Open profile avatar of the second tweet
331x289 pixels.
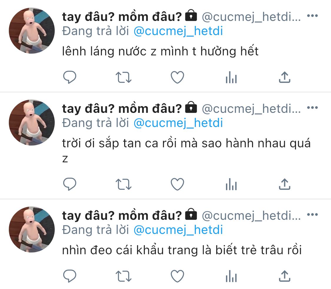point(32,122)
